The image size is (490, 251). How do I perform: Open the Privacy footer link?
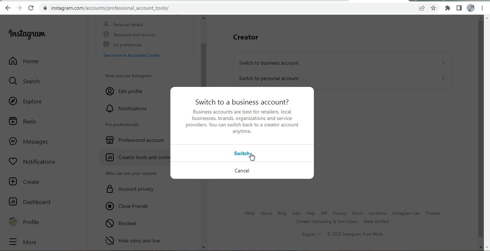tap(339, 213)
